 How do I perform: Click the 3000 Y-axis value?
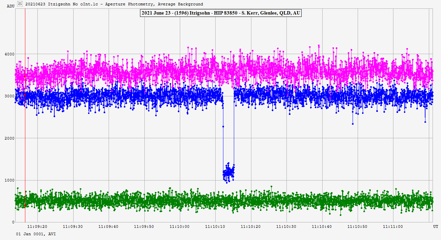click(x=9, y=96)
